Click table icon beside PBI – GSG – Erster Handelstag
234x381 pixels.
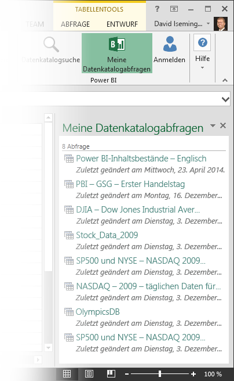point(69,184)
